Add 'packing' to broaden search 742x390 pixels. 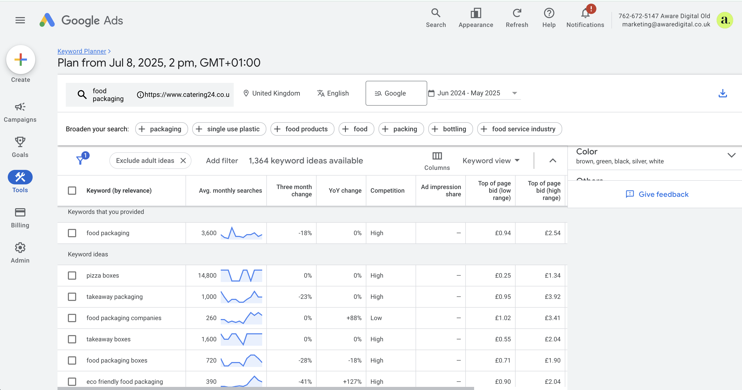click(x=401, y=129)
